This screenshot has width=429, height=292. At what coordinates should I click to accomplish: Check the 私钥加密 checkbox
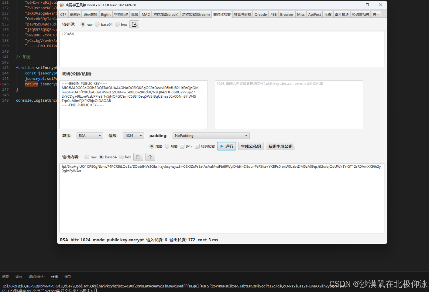pyautogui.click(x=197, y=146)
